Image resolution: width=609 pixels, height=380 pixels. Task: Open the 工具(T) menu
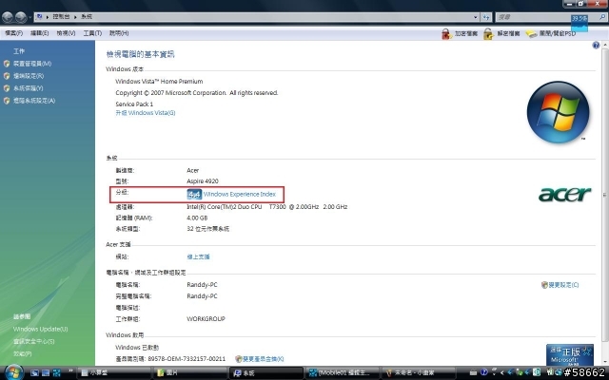coord(92,33)
